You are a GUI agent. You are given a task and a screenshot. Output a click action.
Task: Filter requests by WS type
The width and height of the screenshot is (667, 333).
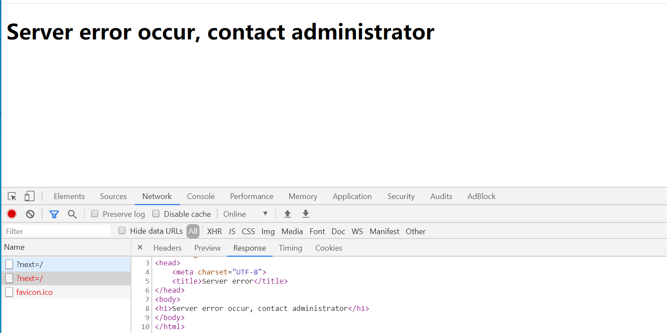pyautogui.click(x=357, y=231)
